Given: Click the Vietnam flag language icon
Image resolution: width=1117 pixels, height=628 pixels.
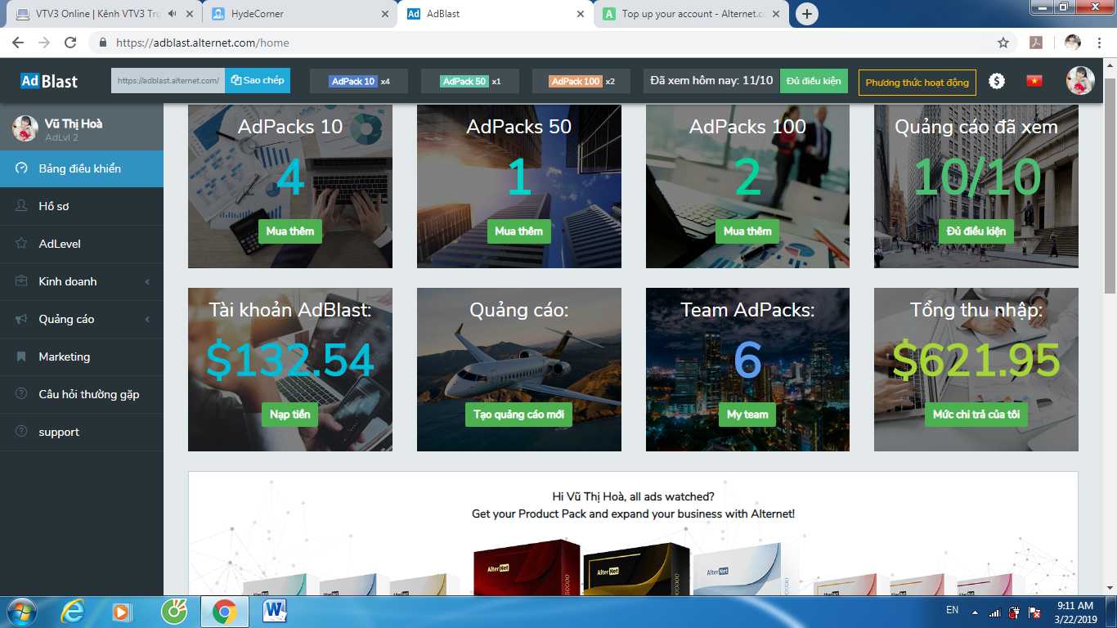Looking at the screenshot, I should pyautogui.click(x=1034, y=81).
